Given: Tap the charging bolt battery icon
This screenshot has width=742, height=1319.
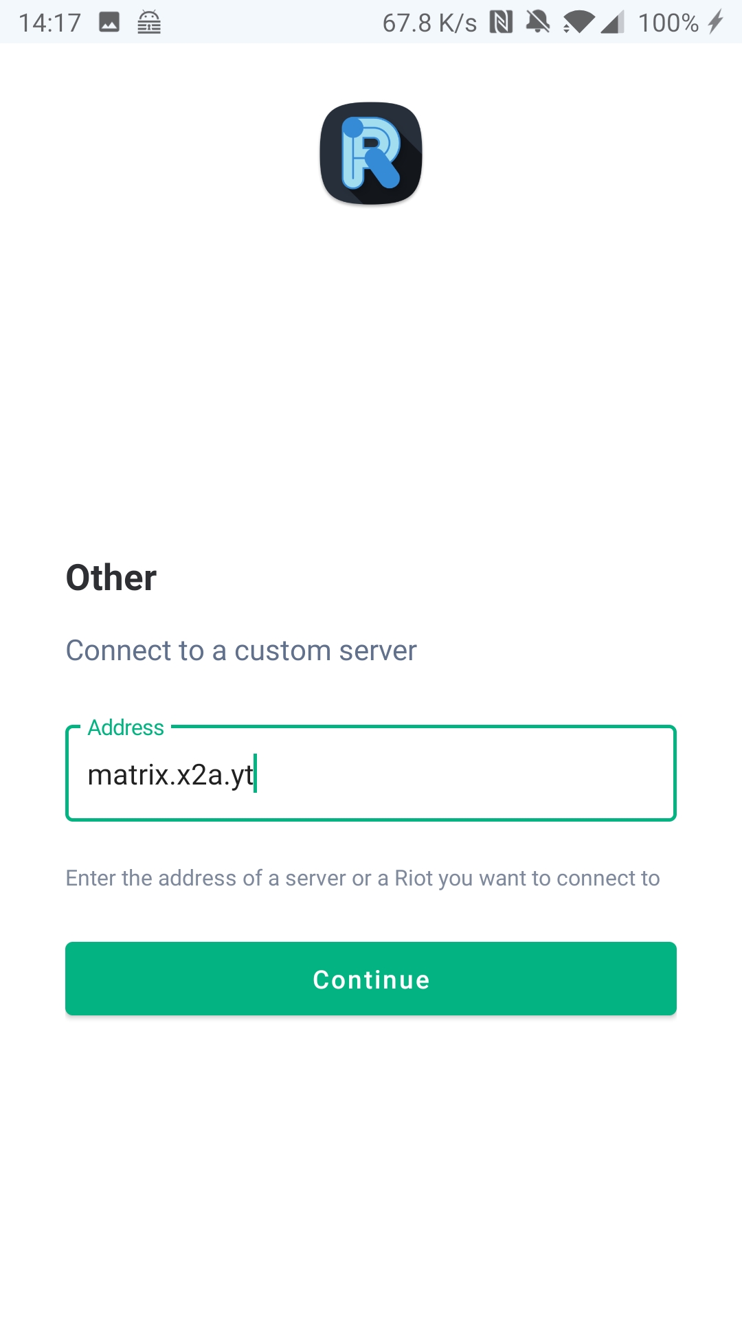Looking at the screenshot, I should (716, 22).
